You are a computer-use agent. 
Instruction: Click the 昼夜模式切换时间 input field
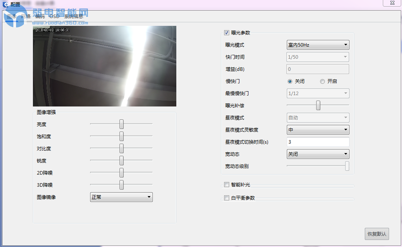tap(318, 142)
